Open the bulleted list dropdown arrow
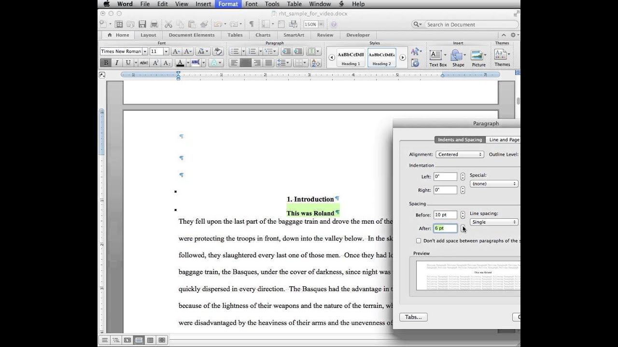Screen dimensions: 618x347 (x=243, y=51)
